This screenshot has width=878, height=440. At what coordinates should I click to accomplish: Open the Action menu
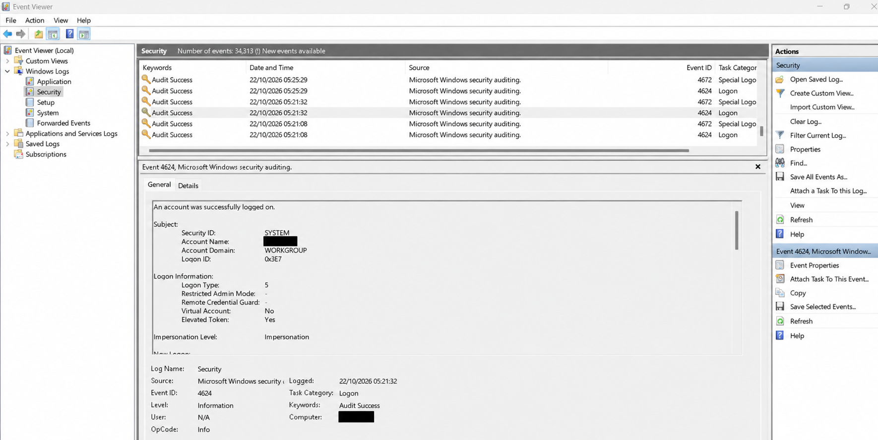coord(35,20)
